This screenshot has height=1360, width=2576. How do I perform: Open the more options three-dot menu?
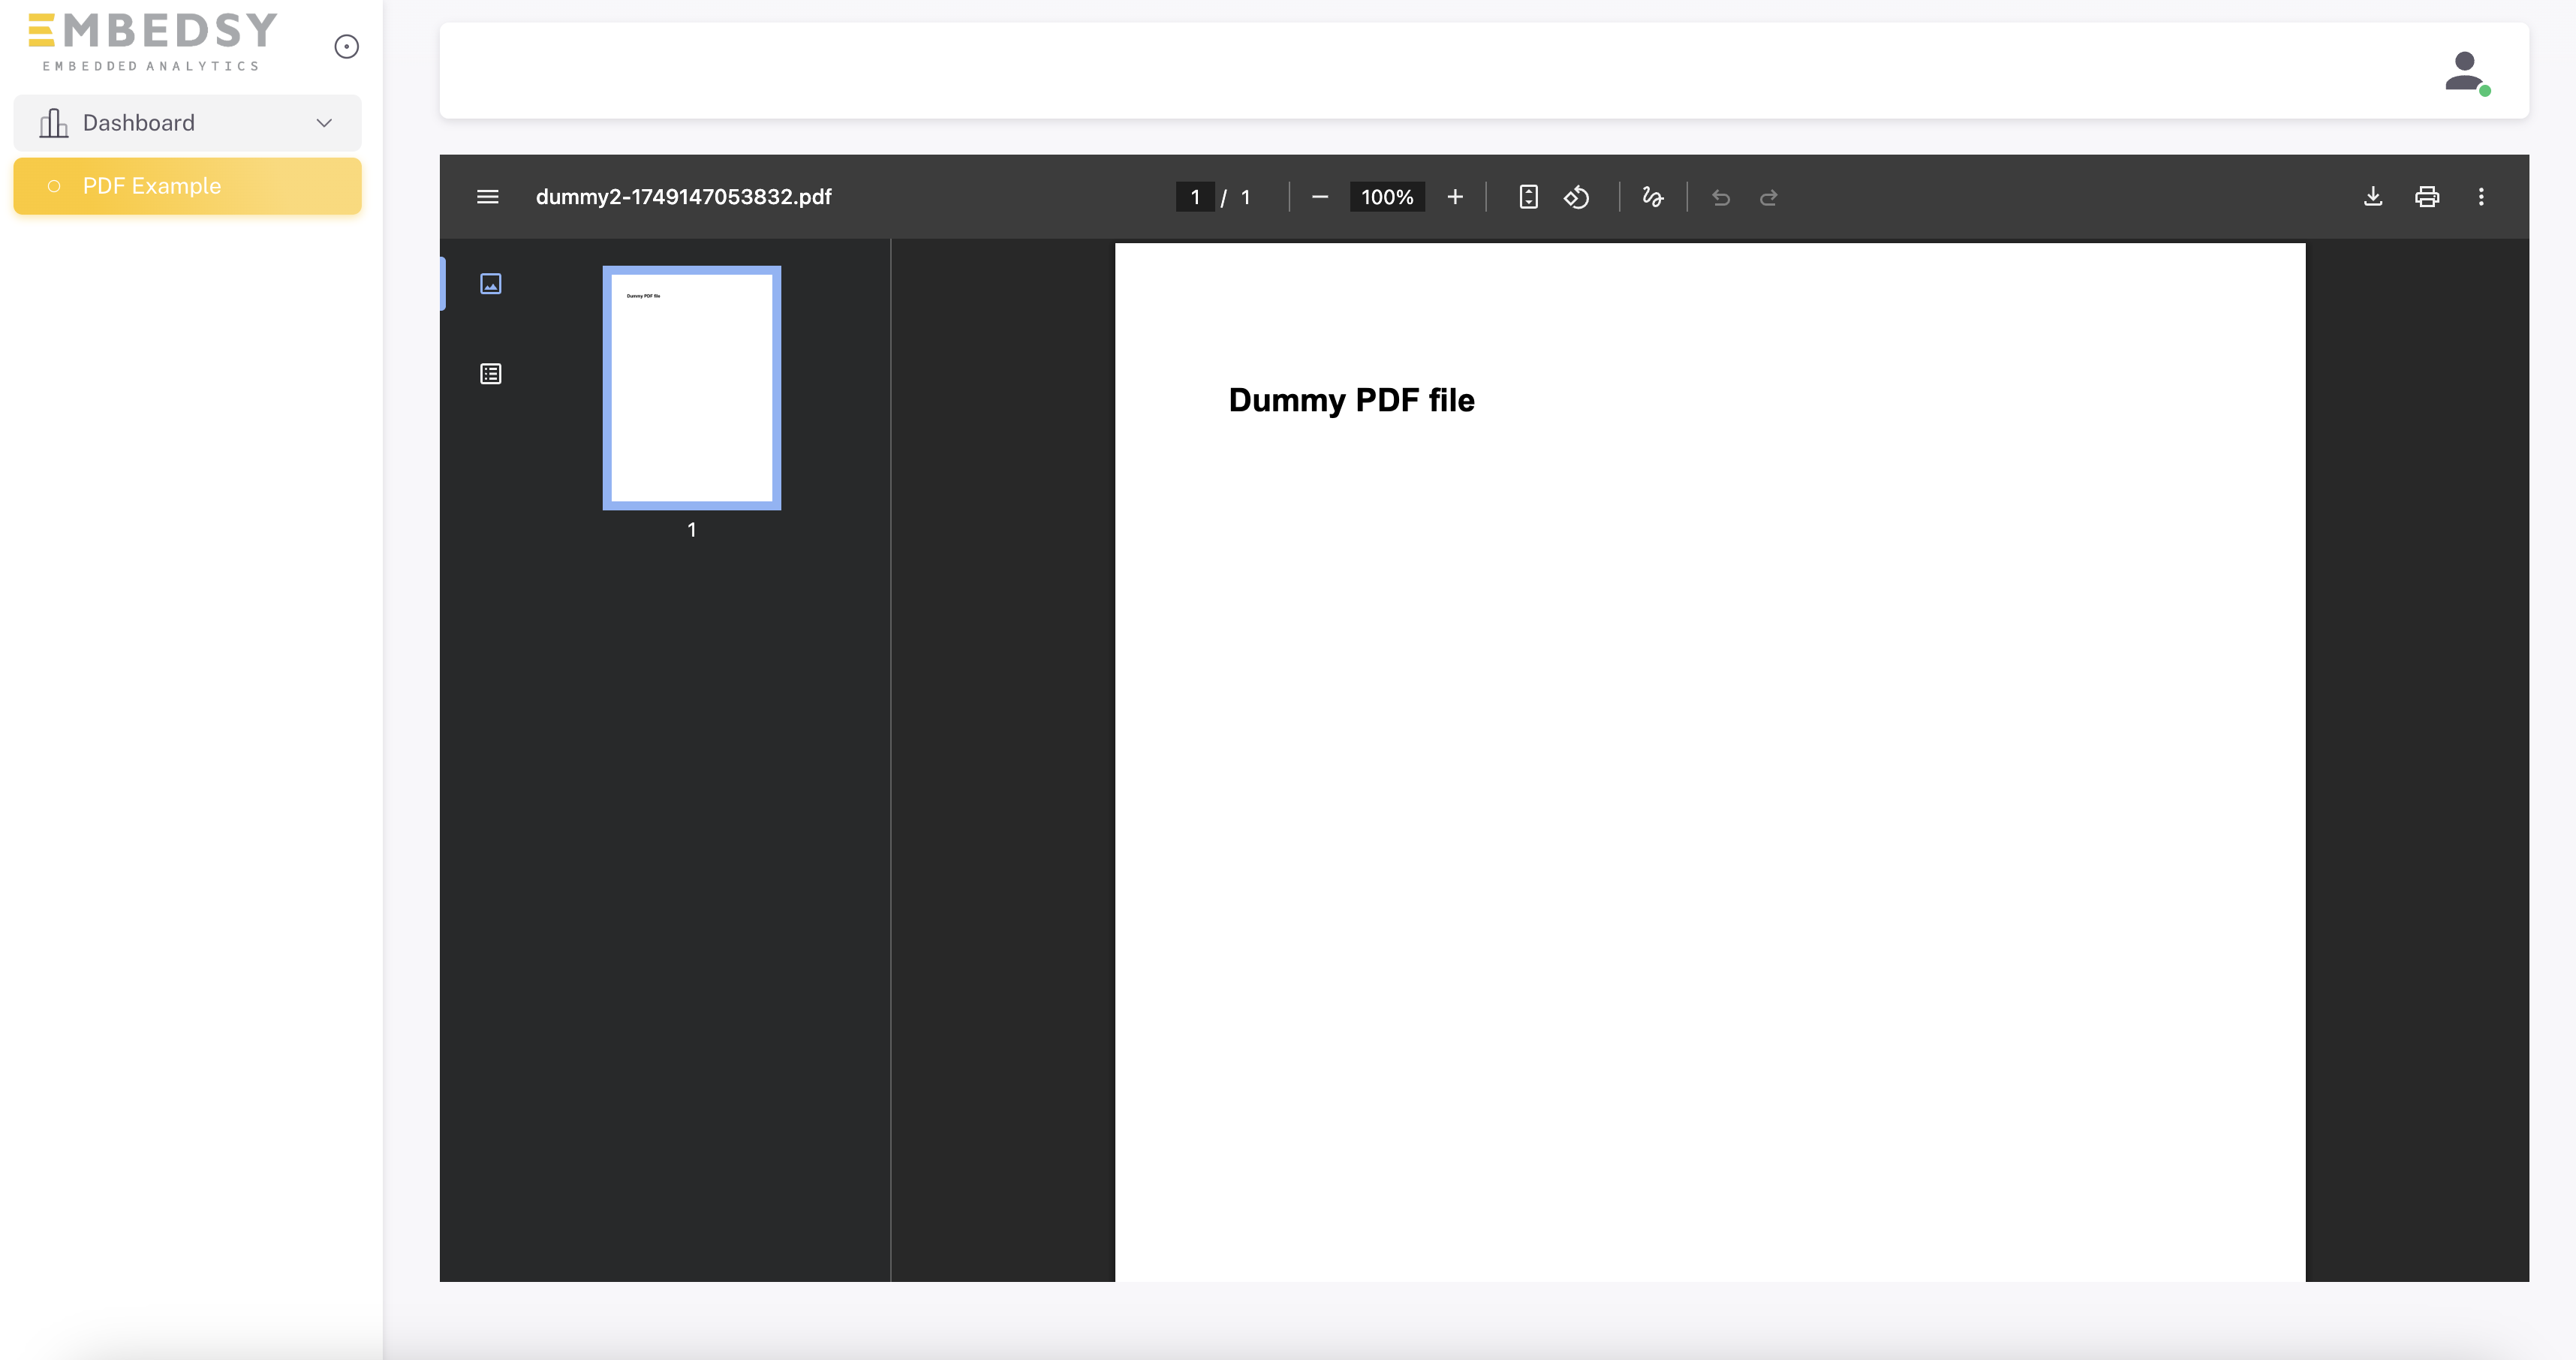pyautogui.click(x=2481, y=197)
